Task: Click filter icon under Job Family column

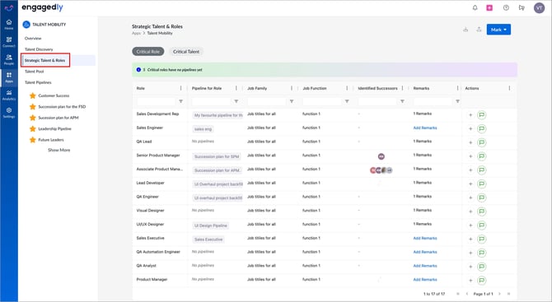Action: point(292,101)
